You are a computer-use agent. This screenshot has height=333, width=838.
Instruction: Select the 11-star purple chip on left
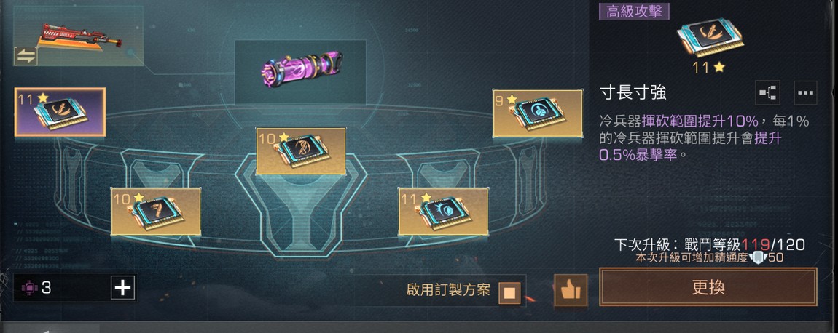coord(60,112)
